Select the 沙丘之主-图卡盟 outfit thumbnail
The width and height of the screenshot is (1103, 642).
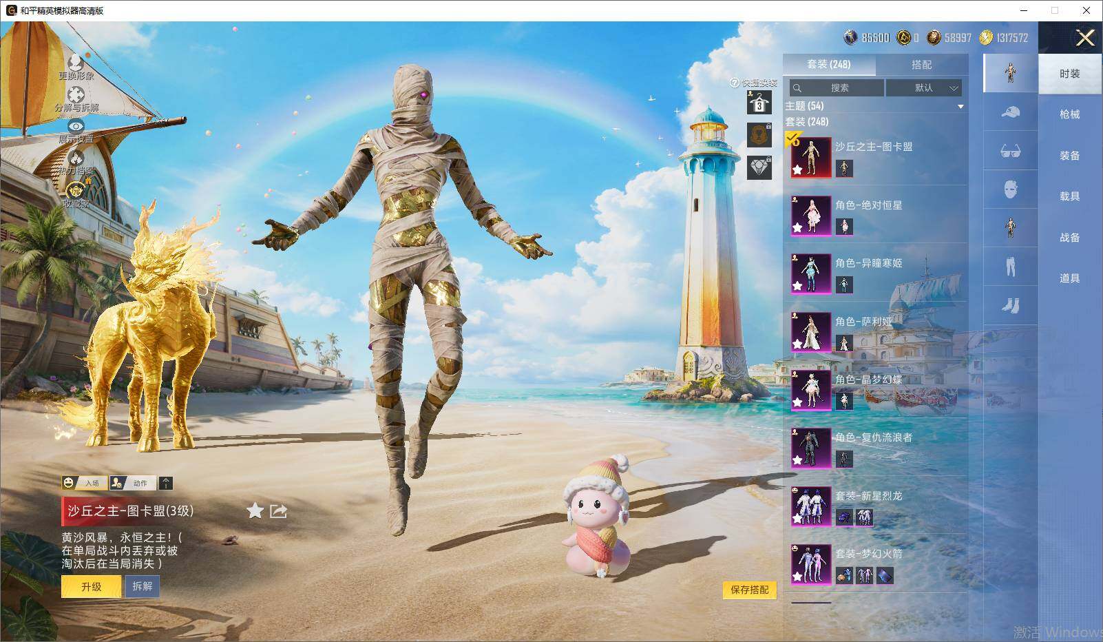(x=810, y=157)
